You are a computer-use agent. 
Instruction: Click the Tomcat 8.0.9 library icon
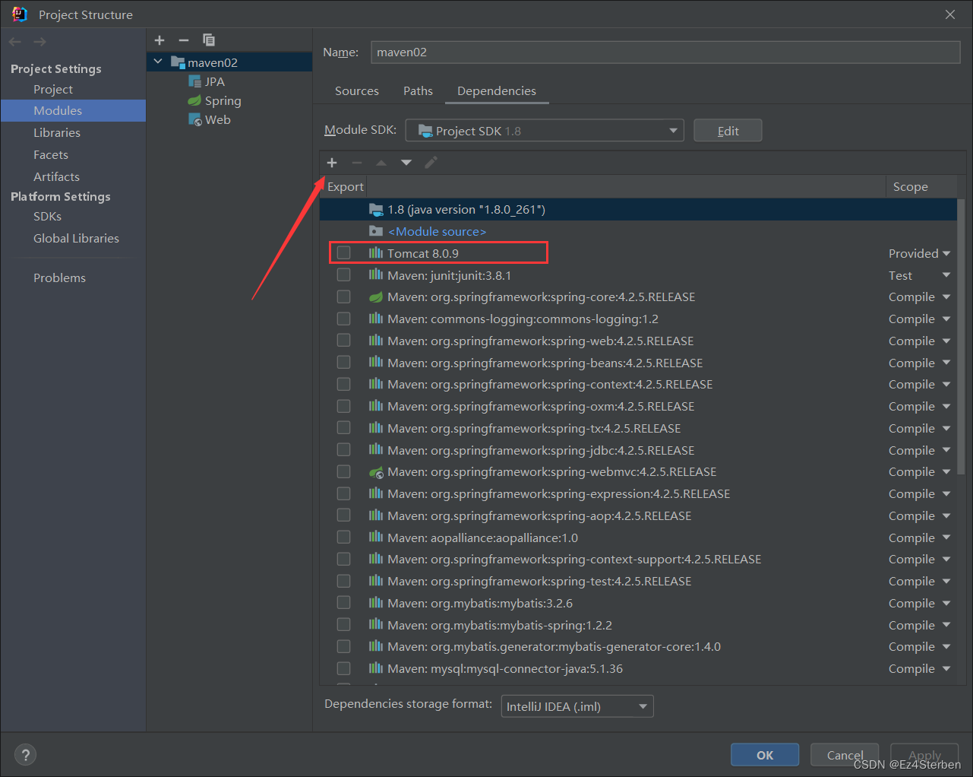(376, 253)
